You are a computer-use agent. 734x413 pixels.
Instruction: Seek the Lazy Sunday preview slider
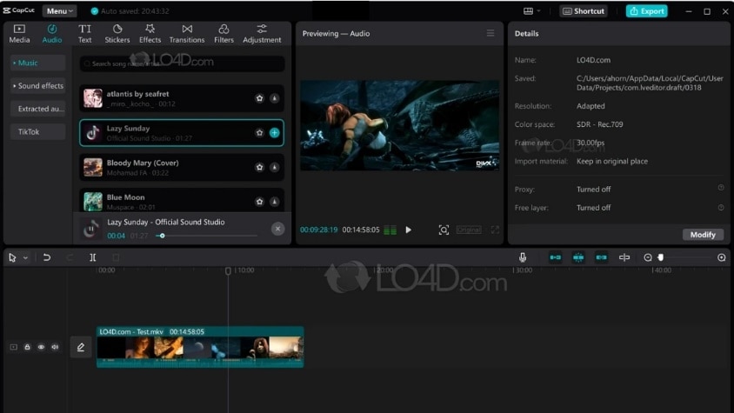point(206,236)
